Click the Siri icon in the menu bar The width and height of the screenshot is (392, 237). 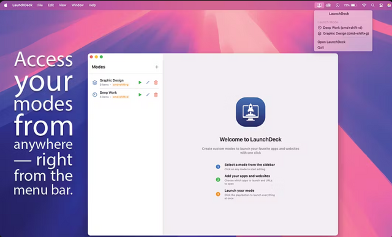pos(390,6)
